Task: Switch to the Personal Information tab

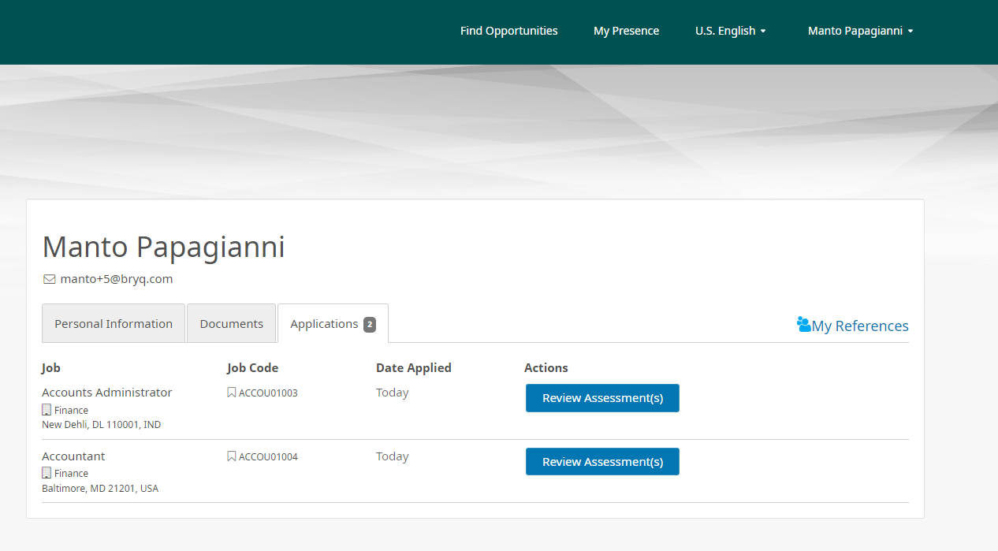Action: (114, 324)
